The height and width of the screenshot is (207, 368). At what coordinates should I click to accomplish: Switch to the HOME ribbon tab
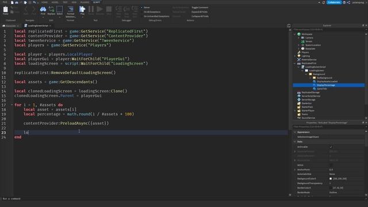(44, 2)
